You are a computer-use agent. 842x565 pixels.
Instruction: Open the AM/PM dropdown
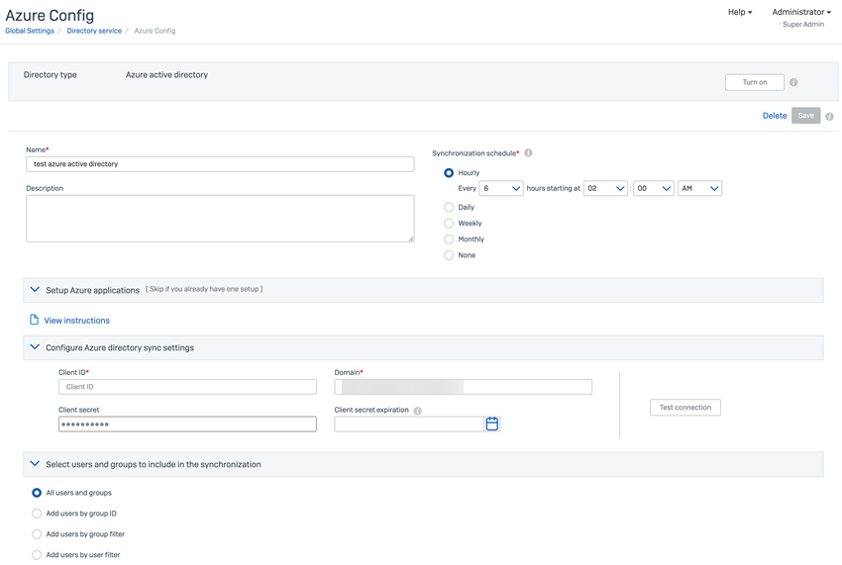pyautogui.click(x=699, y=188)
